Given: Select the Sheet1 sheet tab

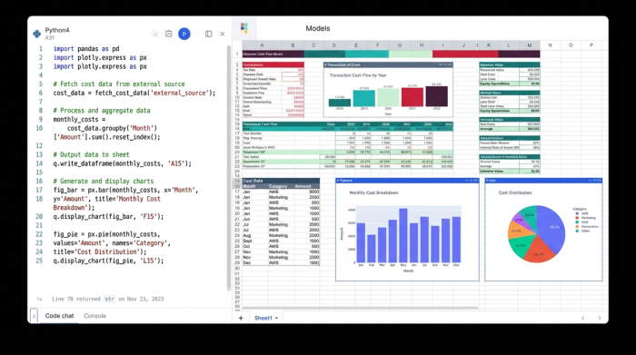Looking at the screenshot, I should click(x=263, y=318).
